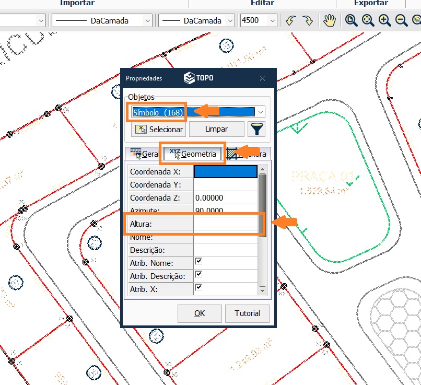421x385 pixels.
Task: Switch to the Geometria tab
Action: pos(193,154)
